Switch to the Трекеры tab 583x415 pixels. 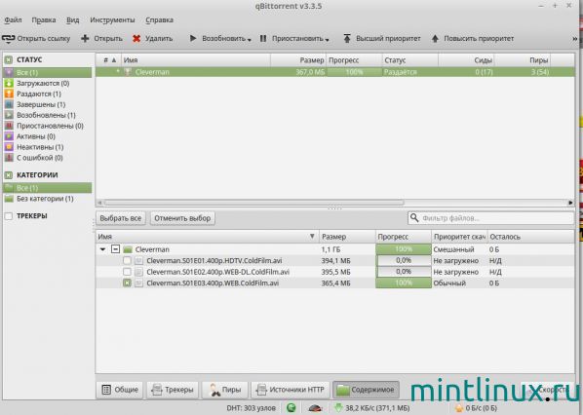(x=173, y=390)
